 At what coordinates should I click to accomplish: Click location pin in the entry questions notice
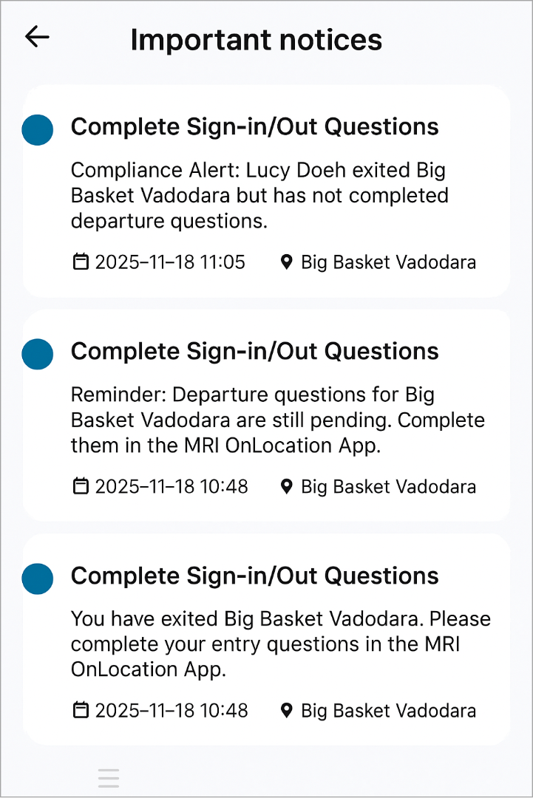click(x=287, y=711)
